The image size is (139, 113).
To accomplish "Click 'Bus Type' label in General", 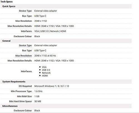I will [x=27, y=50].
